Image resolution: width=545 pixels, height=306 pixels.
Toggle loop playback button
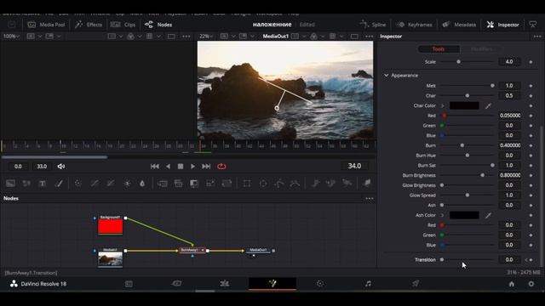221,167
